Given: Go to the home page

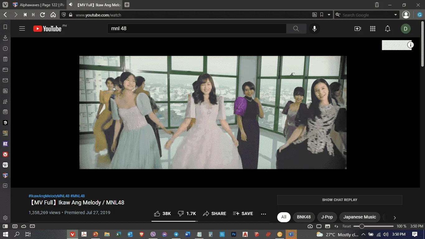Looking at the screenshot, I should click(x=53, y=15).
